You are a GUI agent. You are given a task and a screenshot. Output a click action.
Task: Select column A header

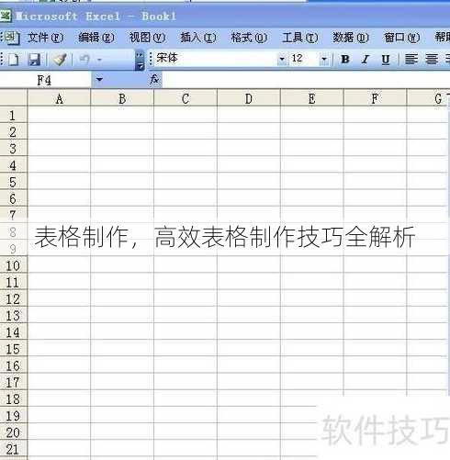[59, 98]
